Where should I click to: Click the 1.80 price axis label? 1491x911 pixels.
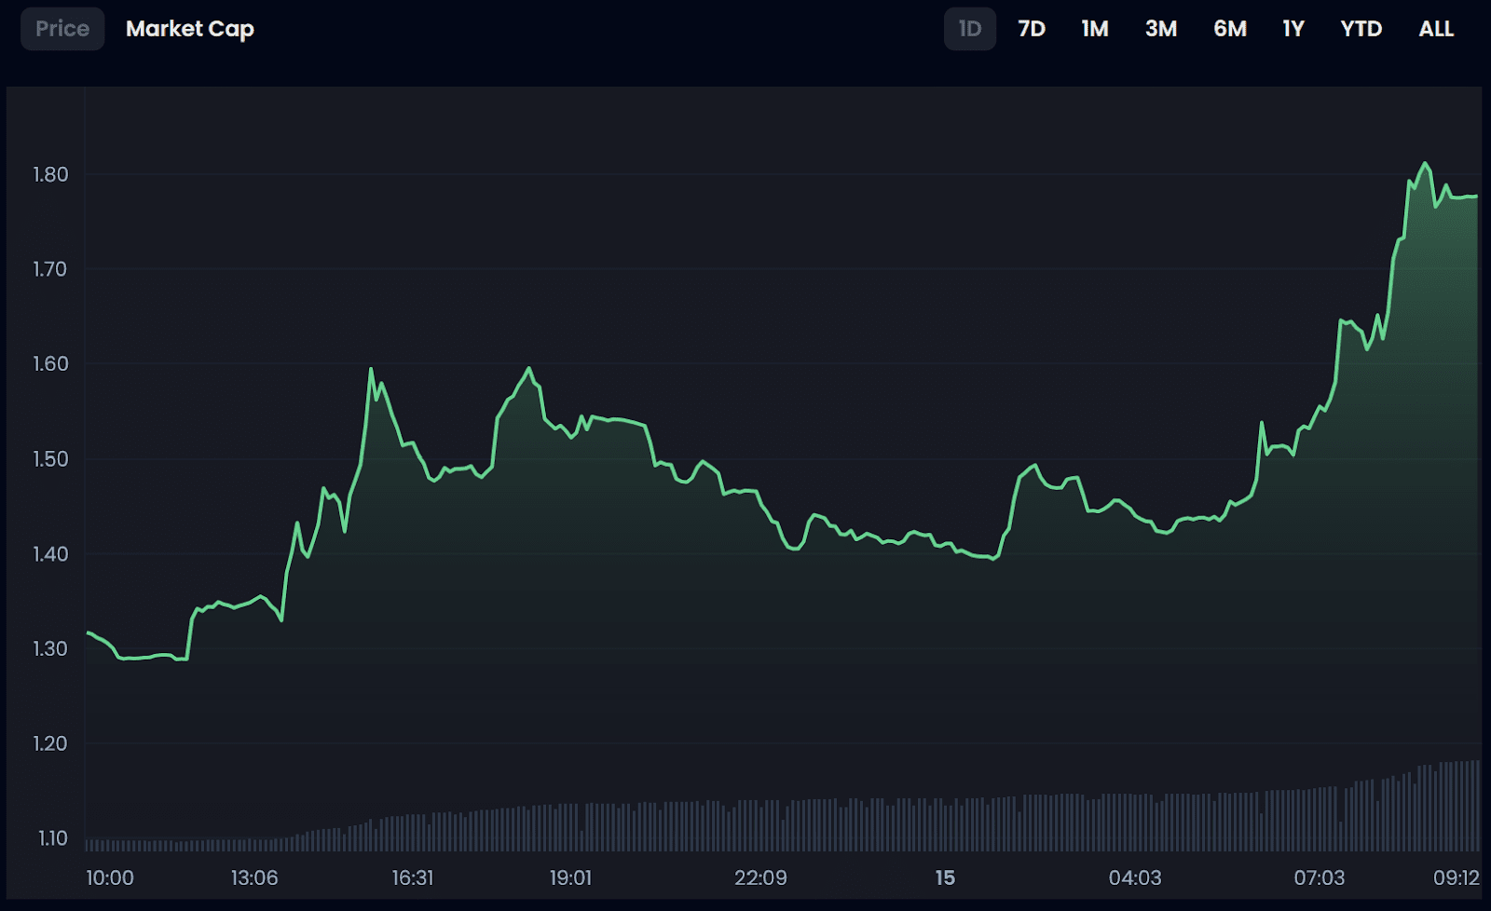tap(50, 174)
